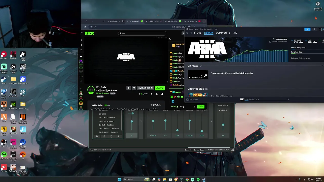Click the Steam notifications bell icon
The image size is (324, 182).
(314, 29)
